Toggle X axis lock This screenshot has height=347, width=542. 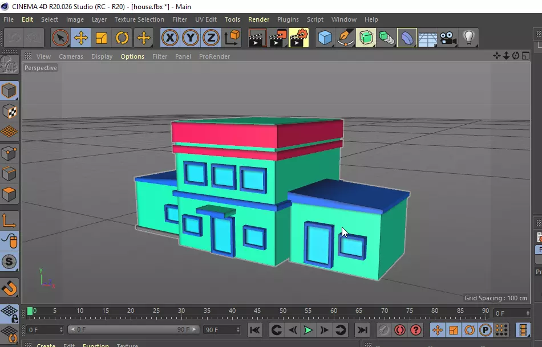pos(169,38)
